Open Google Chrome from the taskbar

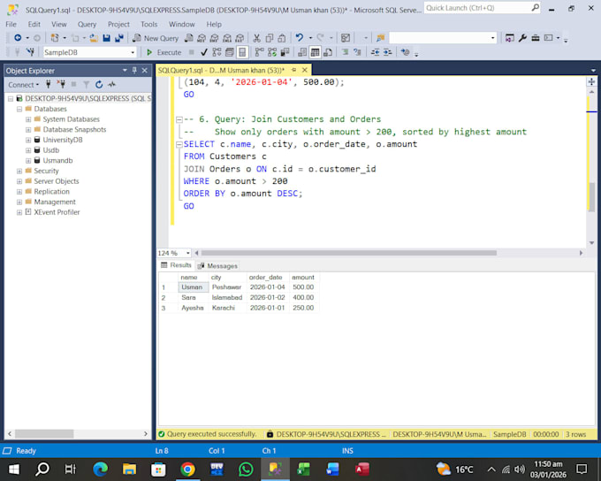[187, 470]
